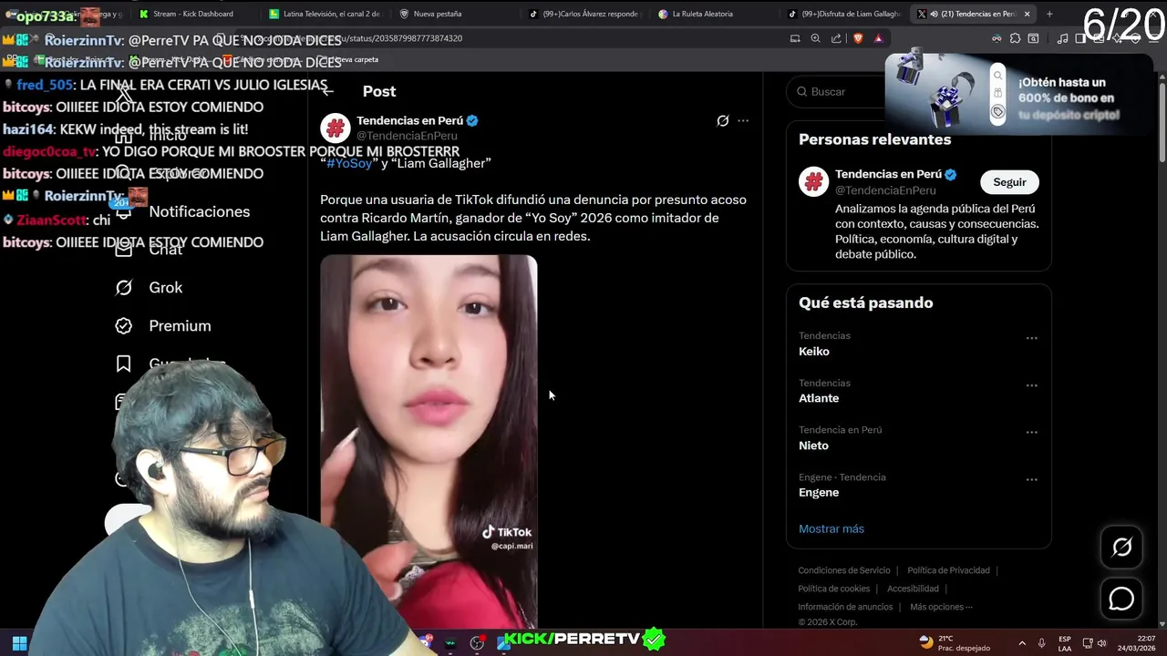Screen dimensions: 1167x656
Task: Click the music note toolbar icon
Action: 1063,38
